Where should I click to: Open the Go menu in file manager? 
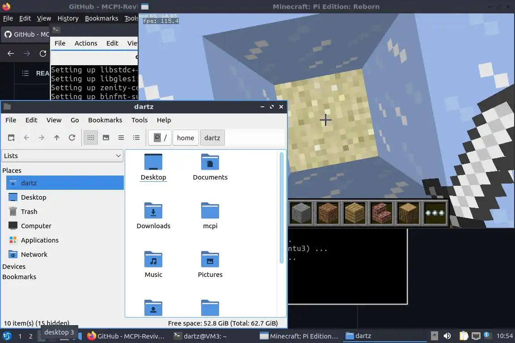pos(75,120)
